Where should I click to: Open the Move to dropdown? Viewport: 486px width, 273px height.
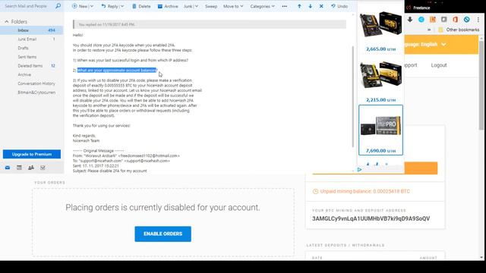pyautogui.click(x=233, y=6)
